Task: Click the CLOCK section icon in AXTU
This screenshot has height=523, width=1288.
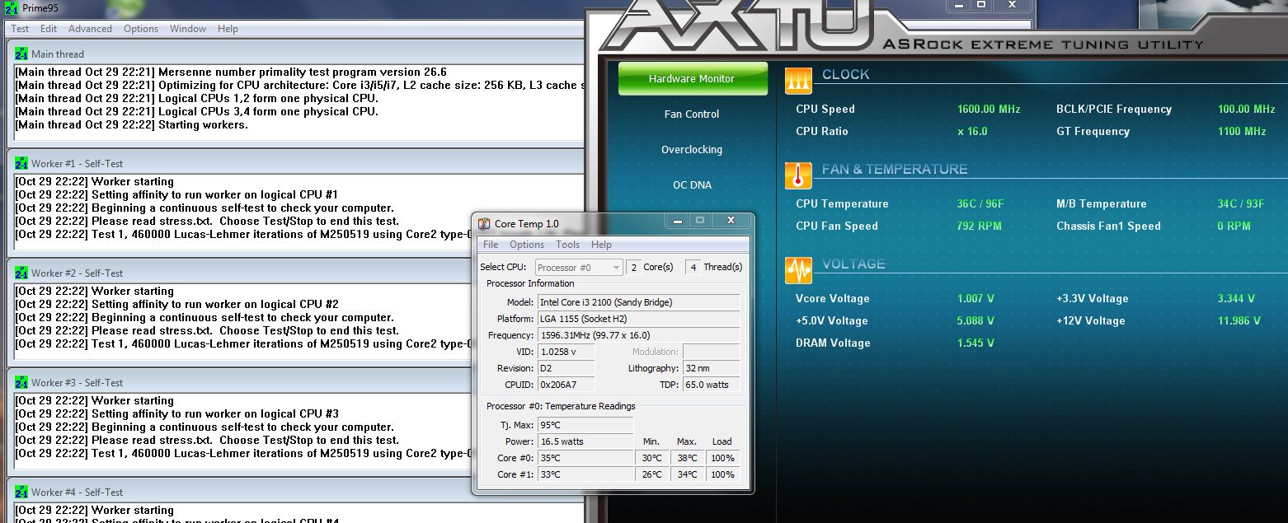Action: tap(798, 79)
